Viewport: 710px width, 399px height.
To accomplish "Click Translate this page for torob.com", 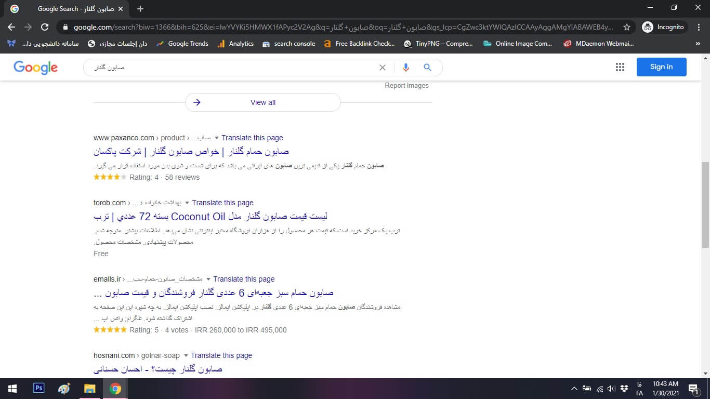I will click(x=222, y=203).
